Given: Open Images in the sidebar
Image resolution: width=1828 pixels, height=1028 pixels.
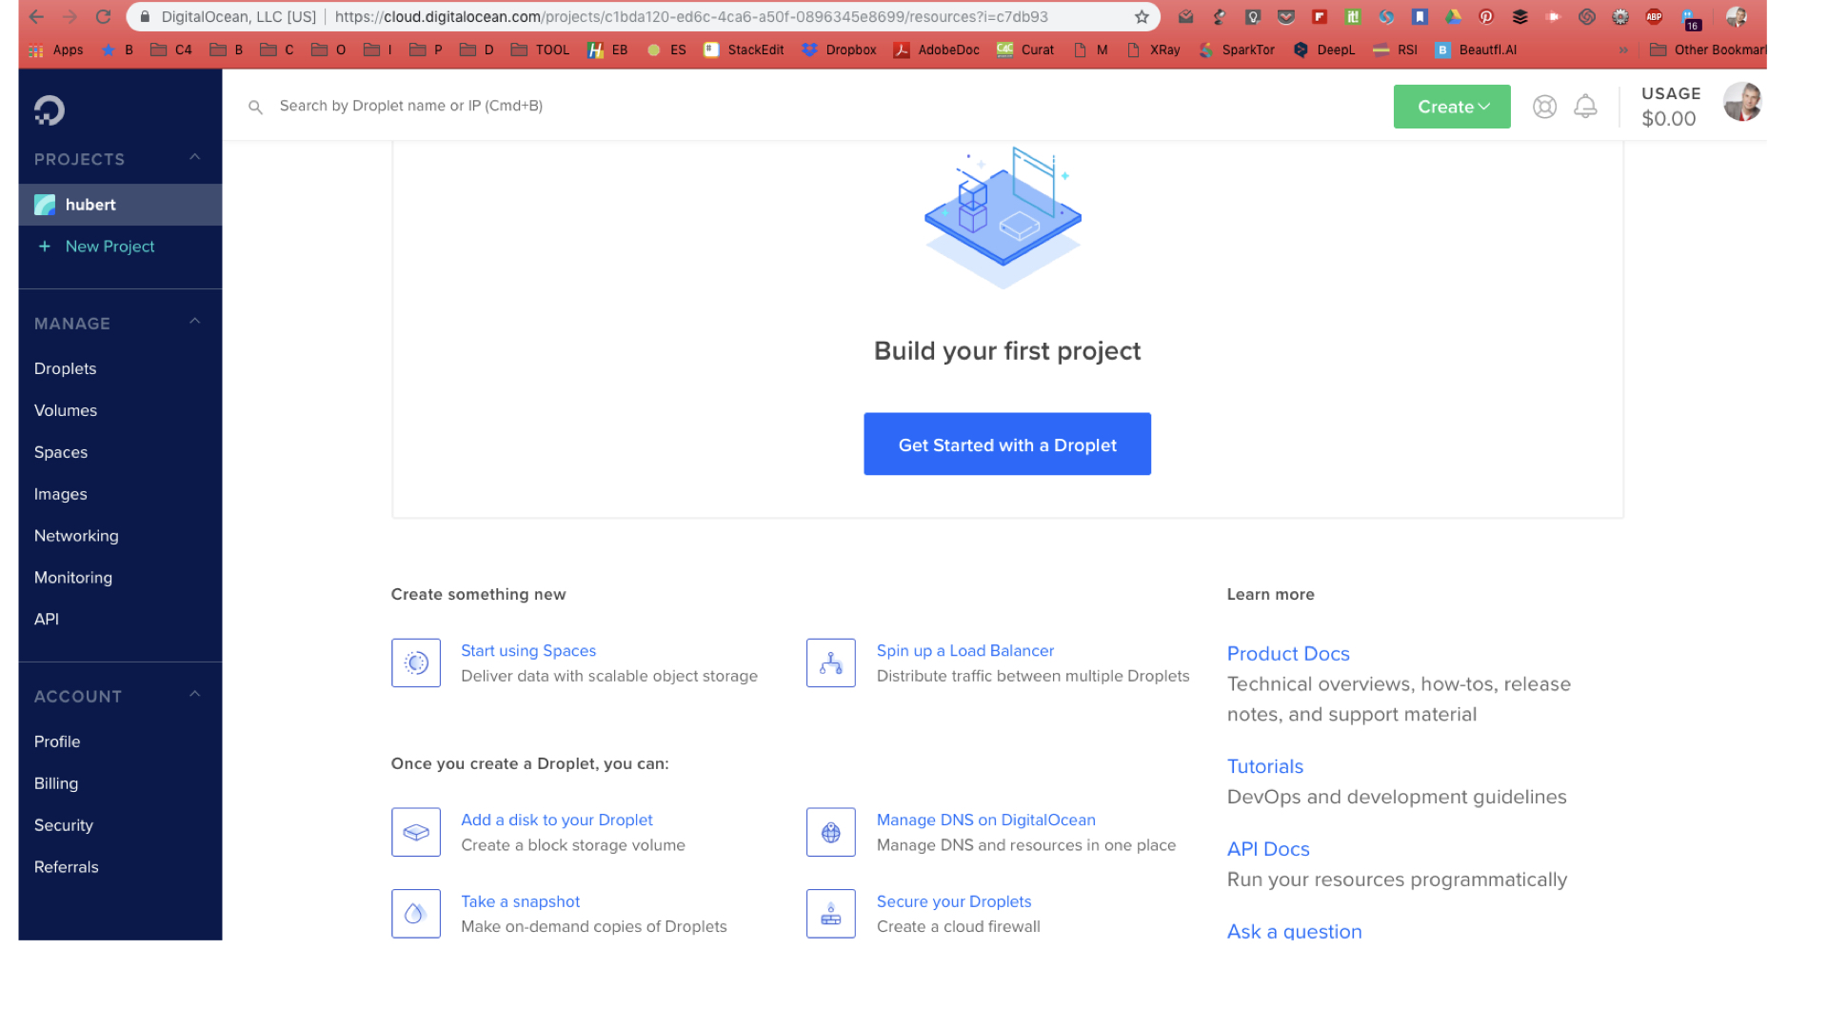Looking at the screenshot, I should pos(61,494).
